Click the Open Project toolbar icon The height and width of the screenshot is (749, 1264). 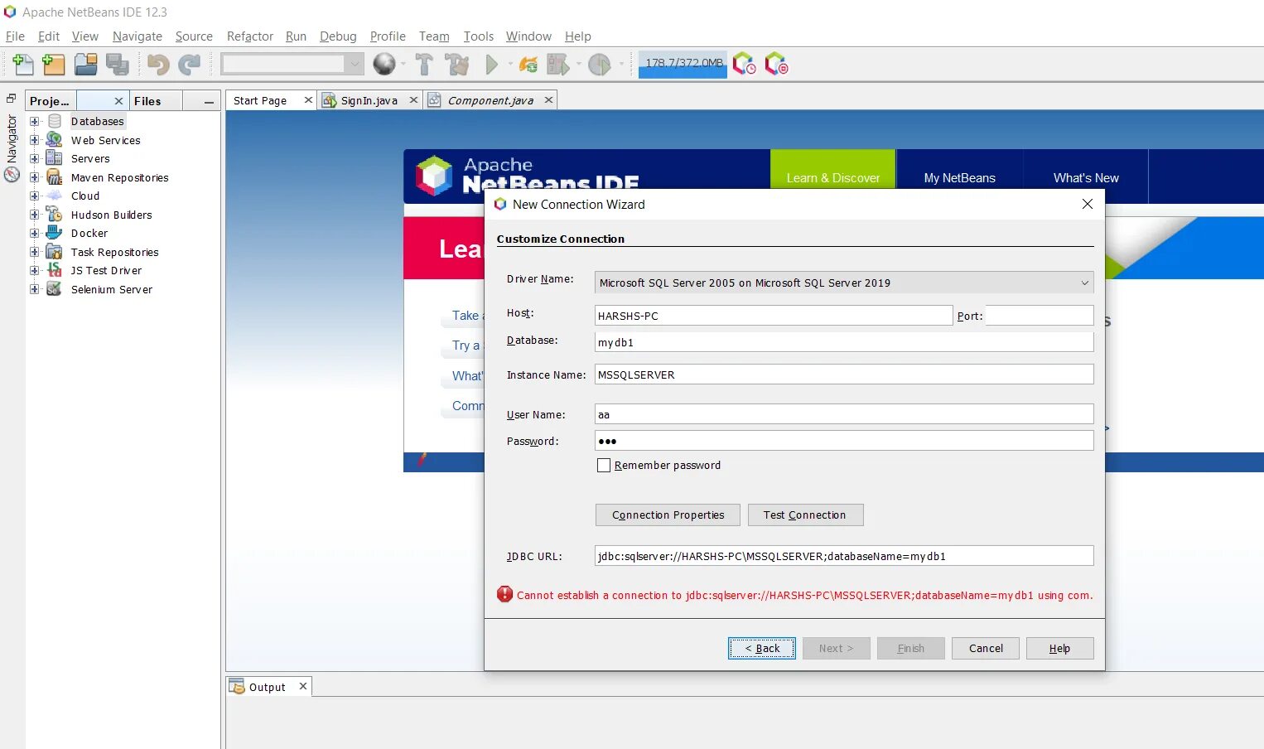point(86,64)
